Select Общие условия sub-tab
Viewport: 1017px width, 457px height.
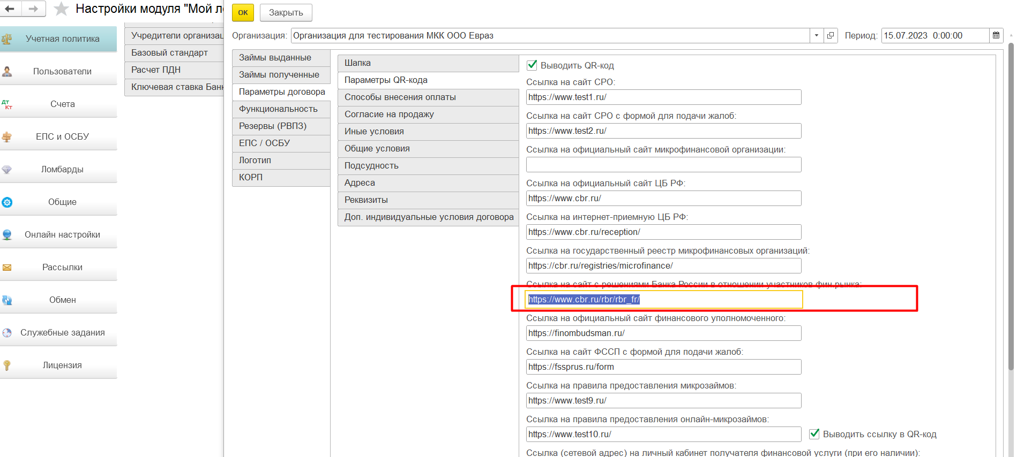click(428, 149)
